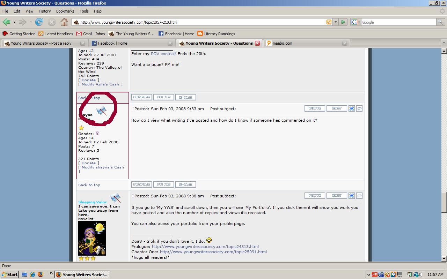
Task: Click Modify Azila's Cash link
Action: point(100,84)
